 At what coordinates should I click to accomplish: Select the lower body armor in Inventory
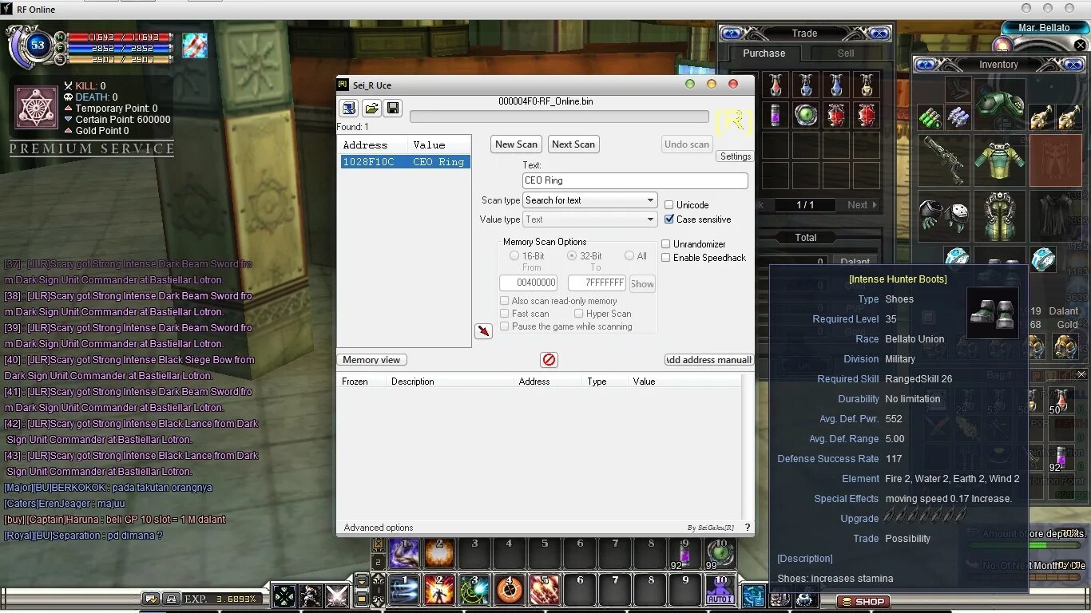pyautogui.click(x=999, y=216)
